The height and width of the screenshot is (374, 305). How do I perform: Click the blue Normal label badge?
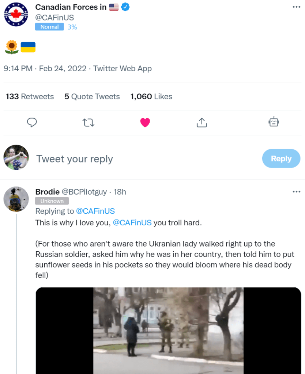49,27
